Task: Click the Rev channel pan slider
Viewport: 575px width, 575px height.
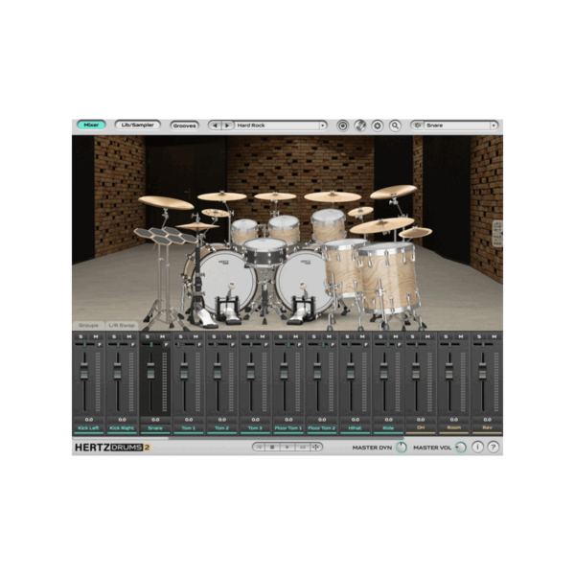Action: coord(483,345)
